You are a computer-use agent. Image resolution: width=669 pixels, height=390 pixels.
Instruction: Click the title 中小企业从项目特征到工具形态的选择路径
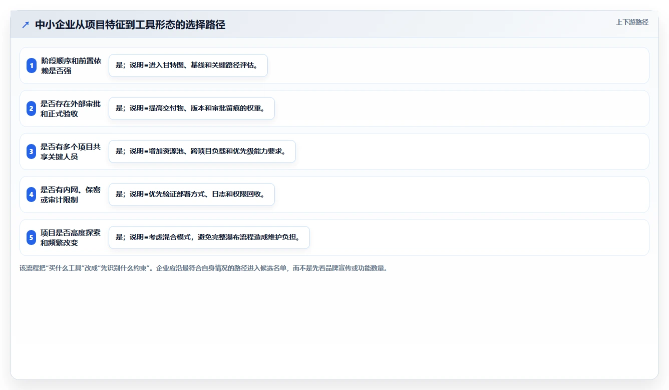pyautogui.click(x=130, y=25)
